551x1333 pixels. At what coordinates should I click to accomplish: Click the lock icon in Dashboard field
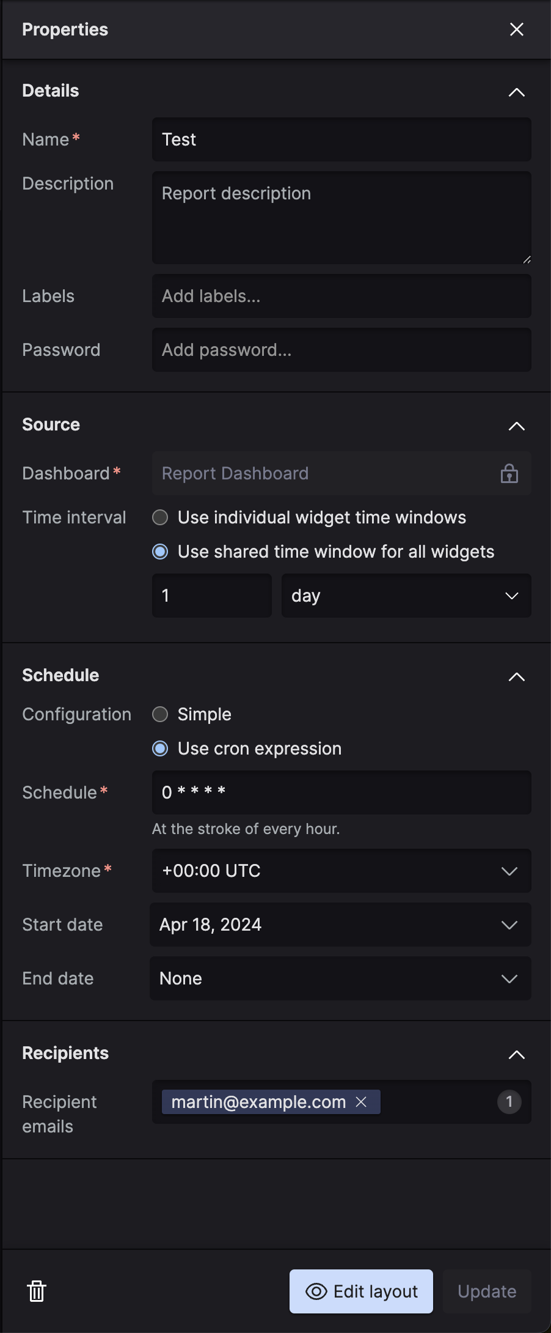(509, 473)
